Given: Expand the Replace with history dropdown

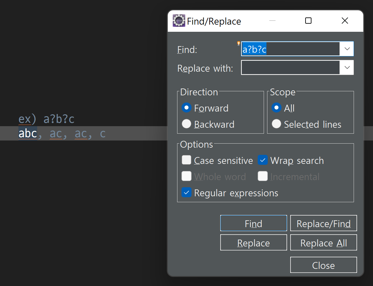Looking at the screenshot, I should [x=347, y=68].
